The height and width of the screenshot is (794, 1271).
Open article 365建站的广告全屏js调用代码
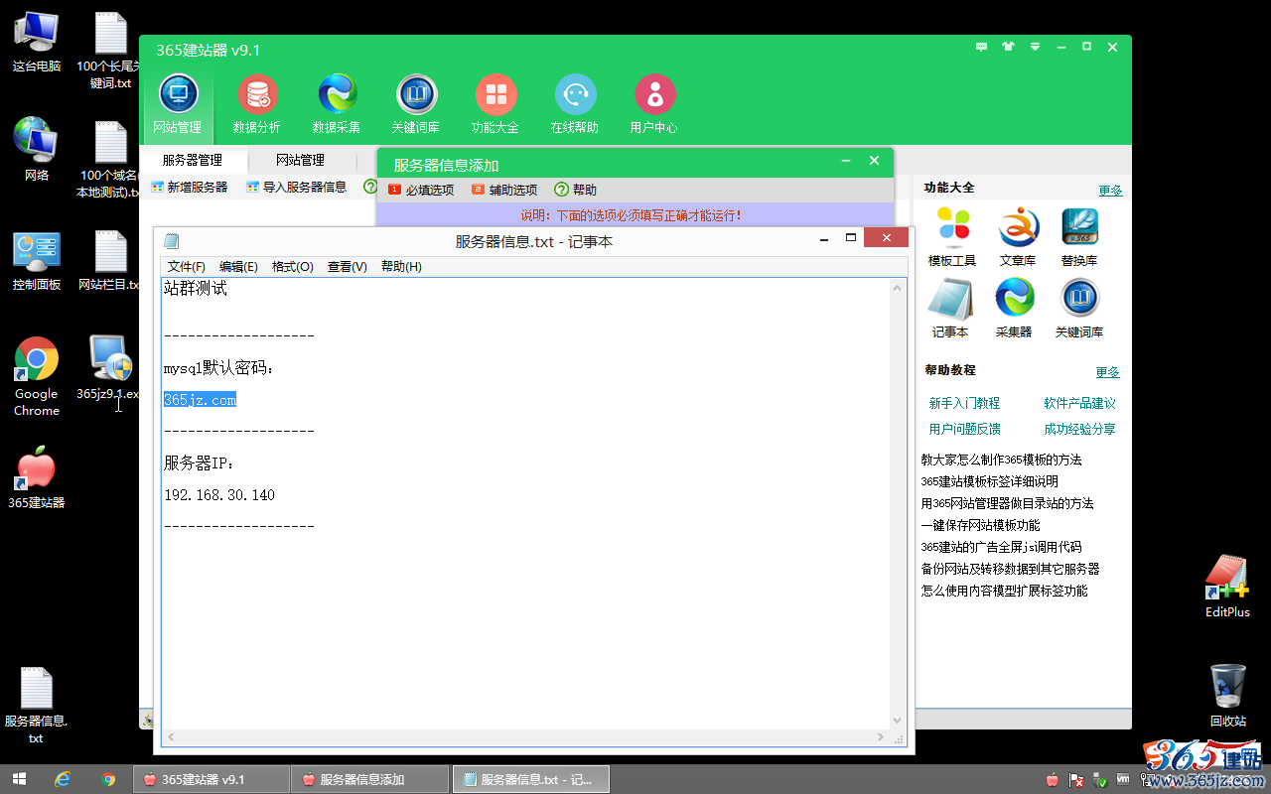pos(1001,547)
